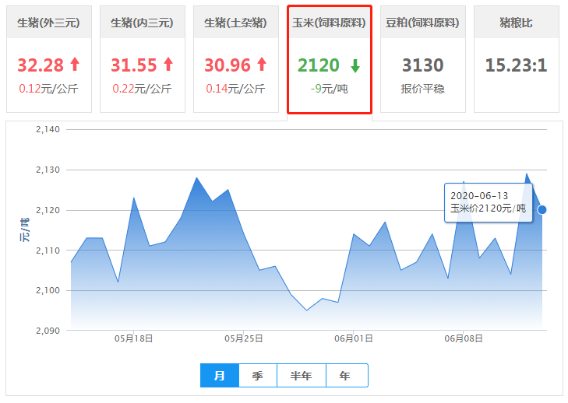Switch chart range to 半年
Image resolution: width=568 pixels, height=403 pixels.
point(302,376)
